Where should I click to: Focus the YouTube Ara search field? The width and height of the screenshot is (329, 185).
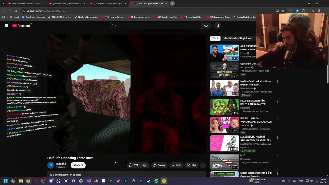click(x=155, y=25)
